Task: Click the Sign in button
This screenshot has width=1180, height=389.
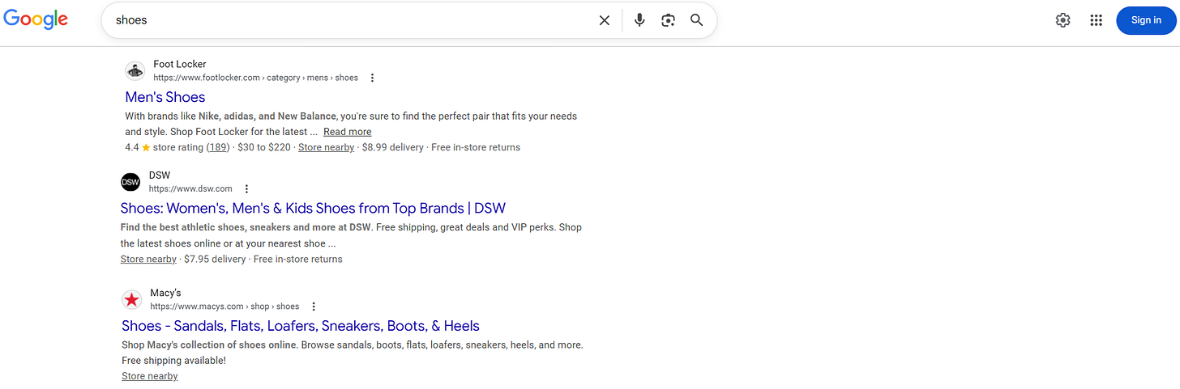Action: [x=1146, y=20]
